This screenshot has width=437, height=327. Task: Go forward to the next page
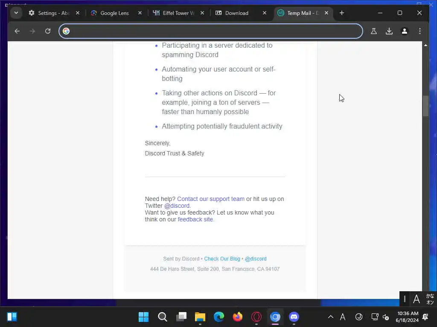coord(32,31)
